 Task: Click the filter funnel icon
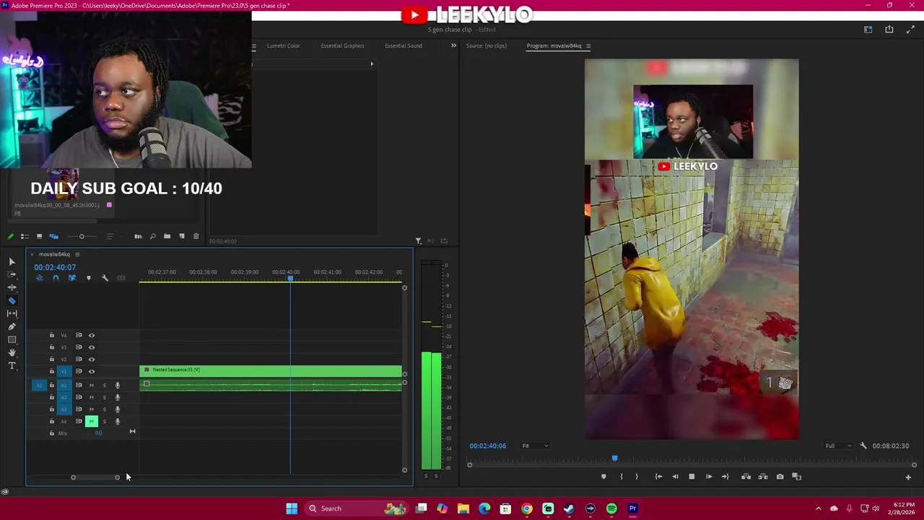tap(418, 241)
